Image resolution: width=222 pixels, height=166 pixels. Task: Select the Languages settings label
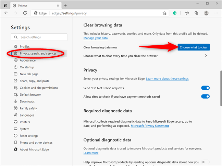(27, 115)
